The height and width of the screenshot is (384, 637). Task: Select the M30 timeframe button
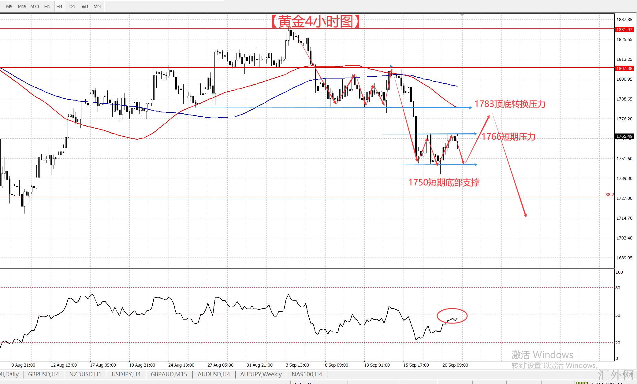coord(35,6)
